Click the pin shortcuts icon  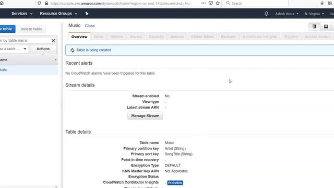pyautogui.click(x=87, y=14)
